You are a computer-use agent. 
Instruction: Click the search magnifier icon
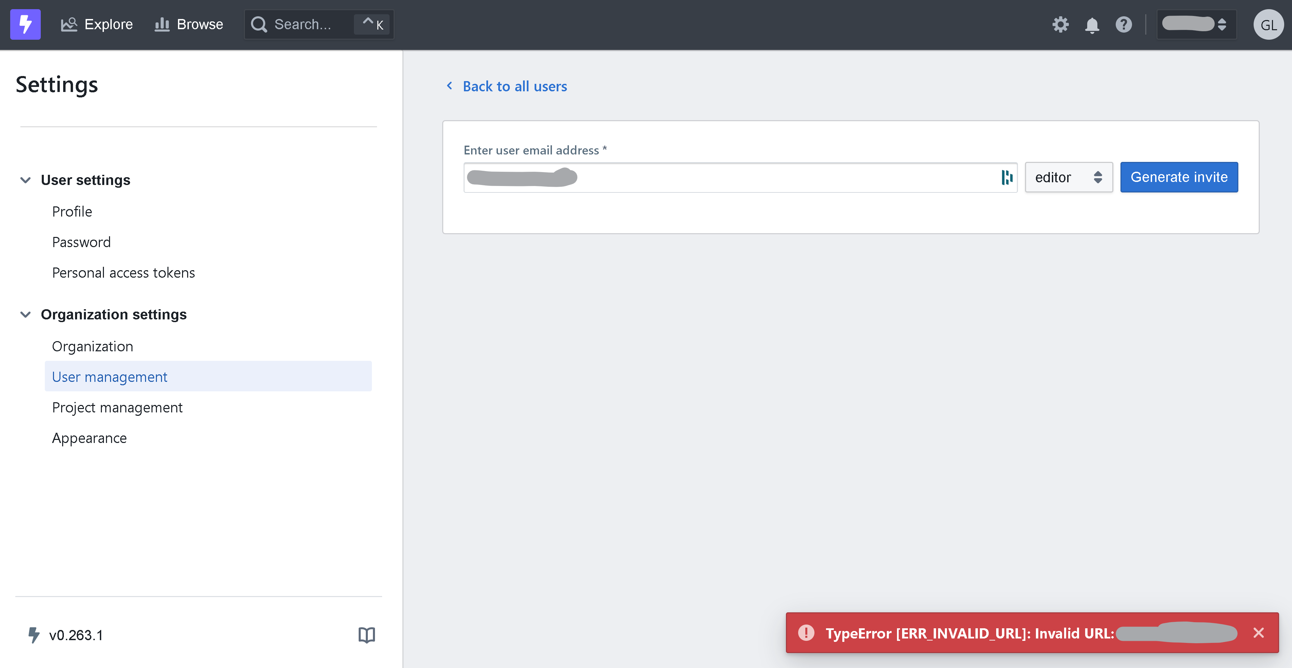click(x=259, y=24)
